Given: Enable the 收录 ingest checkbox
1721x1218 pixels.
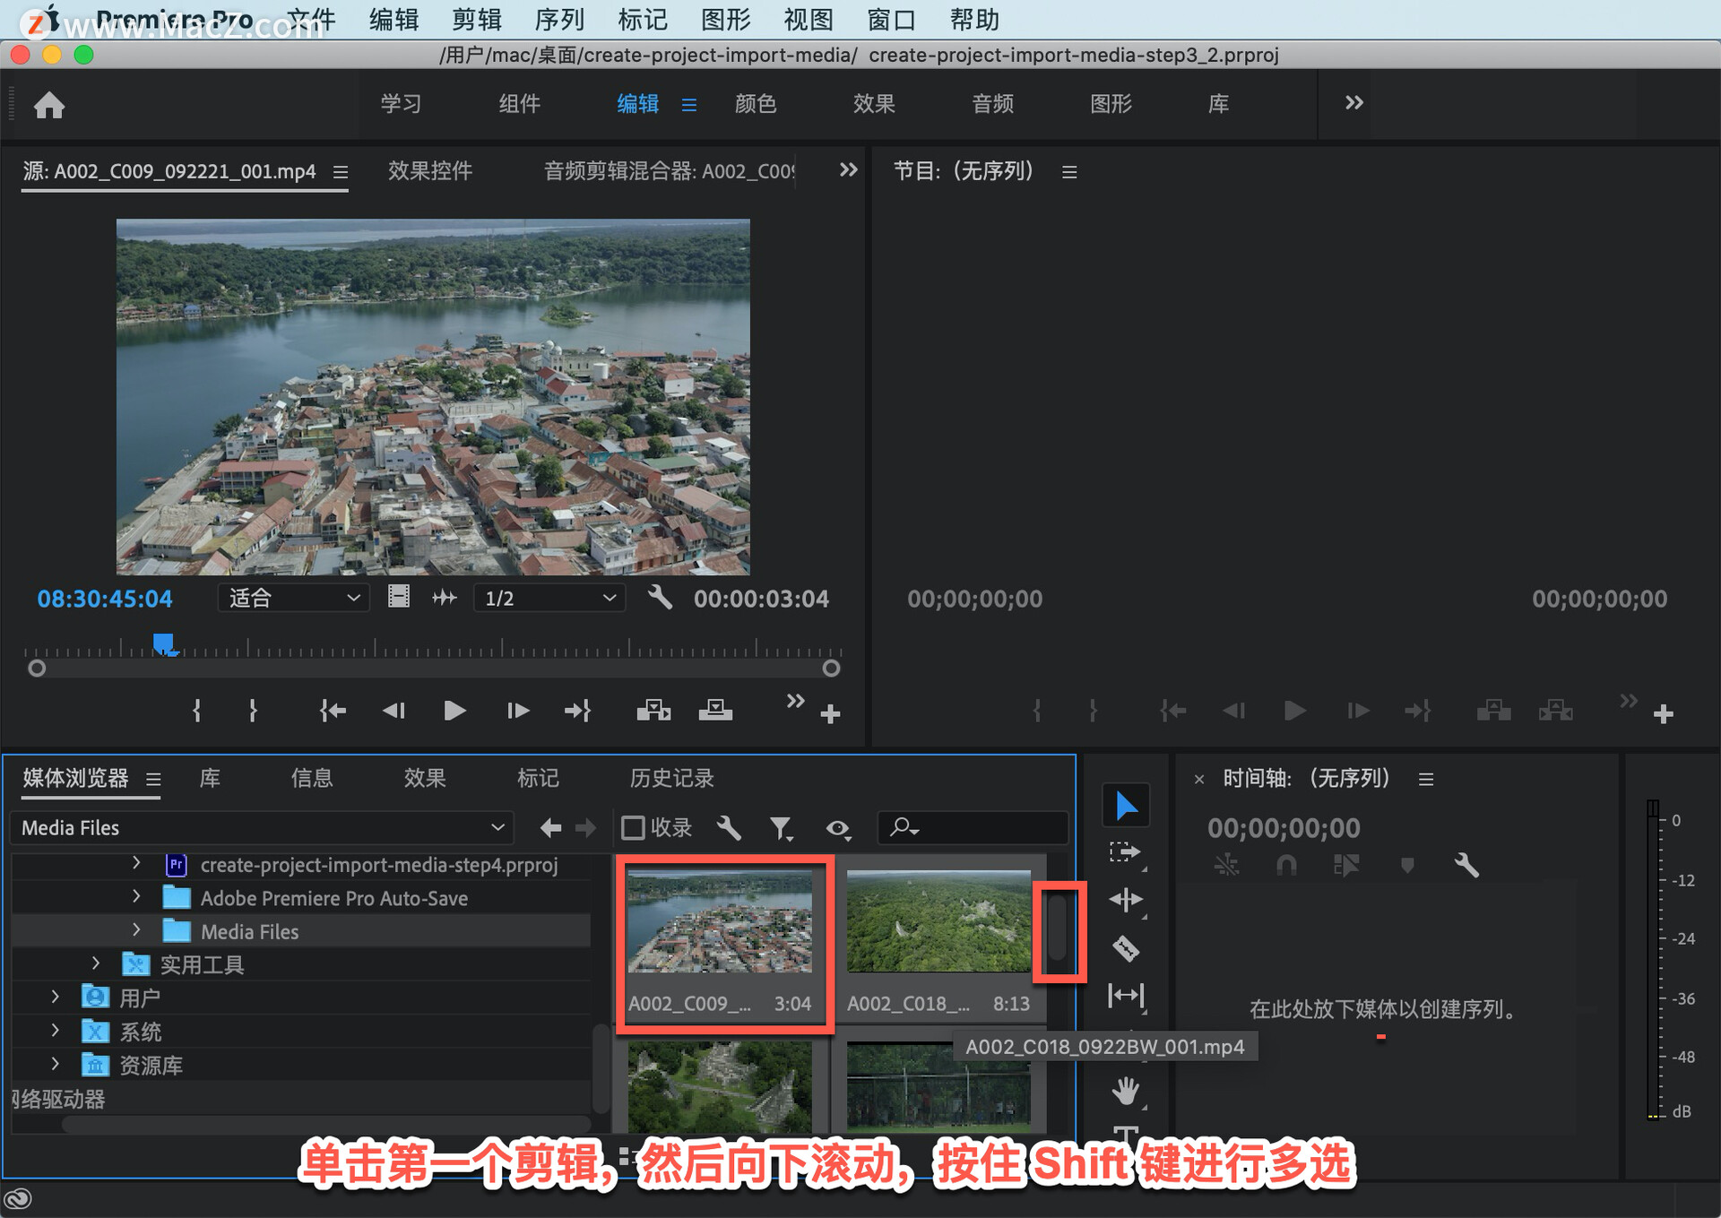Looking at the screenshot, I should (634, 828).
